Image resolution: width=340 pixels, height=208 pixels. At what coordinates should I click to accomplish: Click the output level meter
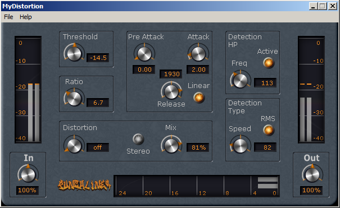pyautogui.click(x=311, y=90)
